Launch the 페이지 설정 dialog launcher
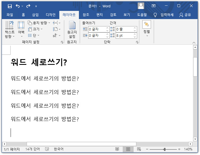 (x=62, y=42)
